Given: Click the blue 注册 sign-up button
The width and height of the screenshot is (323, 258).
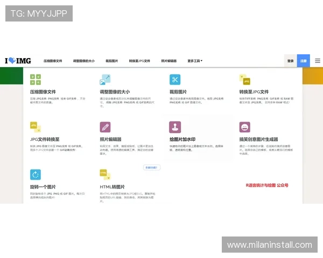Looking at the screenshot, I should (x=303, y=61).
